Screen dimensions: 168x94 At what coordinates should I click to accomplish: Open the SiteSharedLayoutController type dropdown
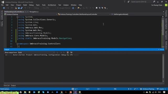point(84,14)
